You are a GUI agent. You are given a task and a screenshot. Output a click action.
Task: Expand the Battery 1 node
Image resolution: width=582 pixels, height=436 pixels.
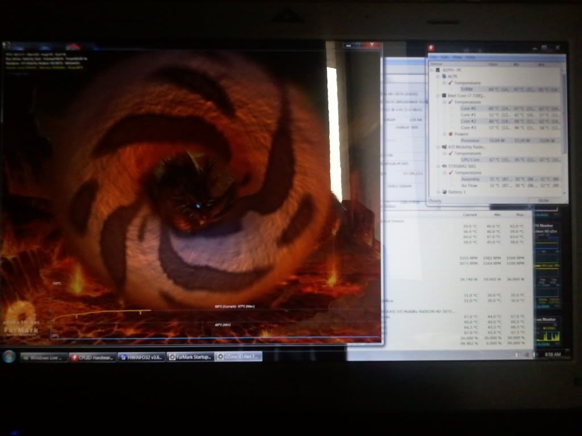[438, 192]
